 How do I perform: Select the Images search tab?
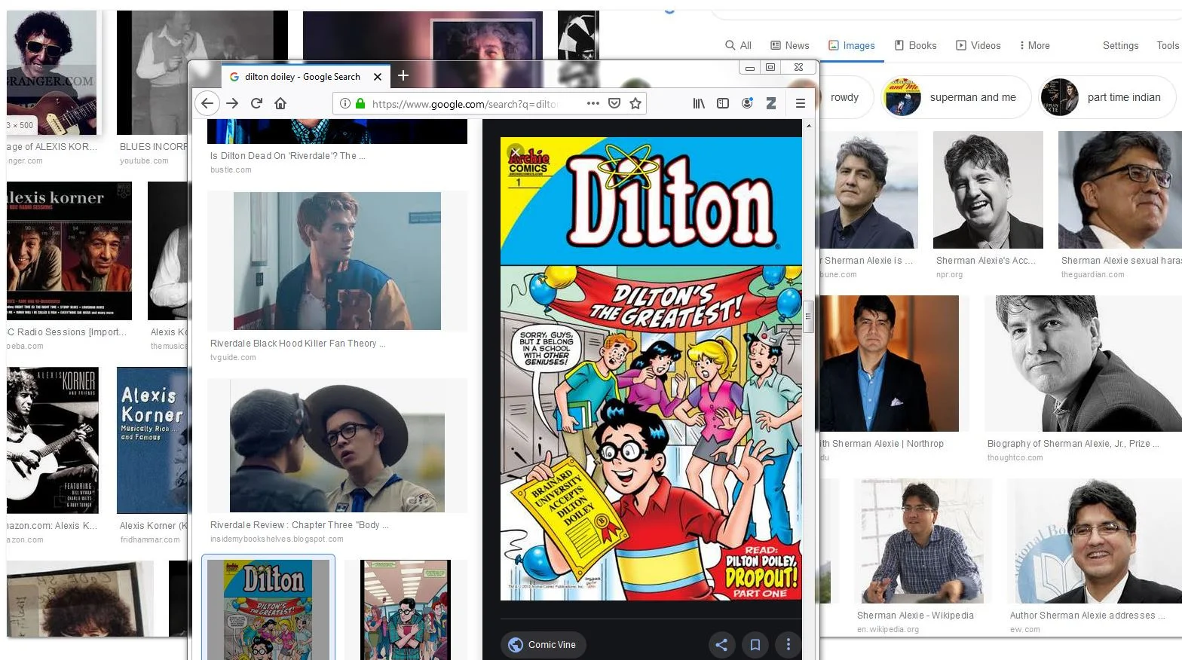pyautogui.click(x=852, y=45)
